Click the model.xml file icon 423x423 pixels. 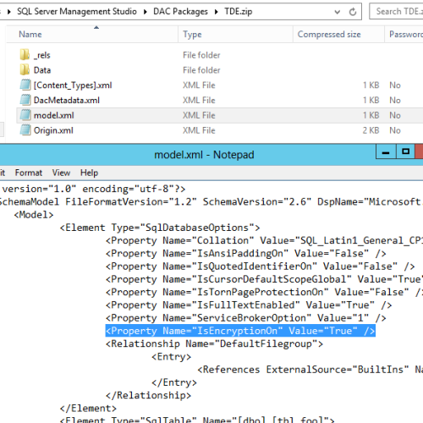tap(25, 115)
